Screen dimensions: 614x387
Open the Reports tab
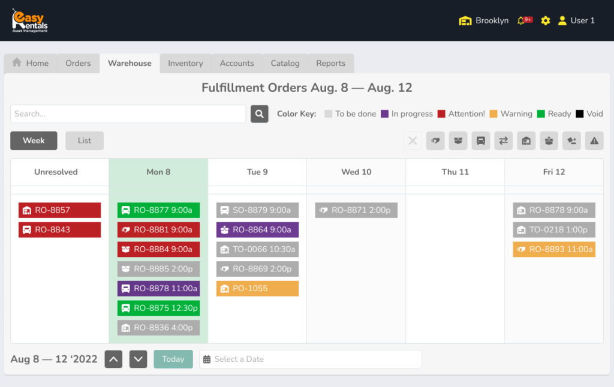click(330, 64)
